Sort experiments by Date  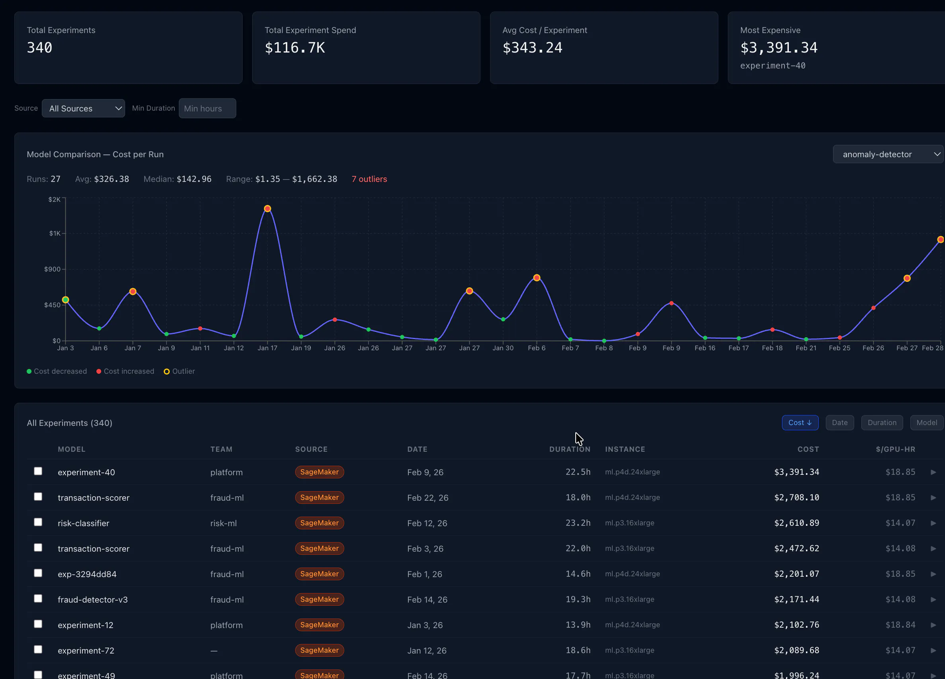pos(839,423)
